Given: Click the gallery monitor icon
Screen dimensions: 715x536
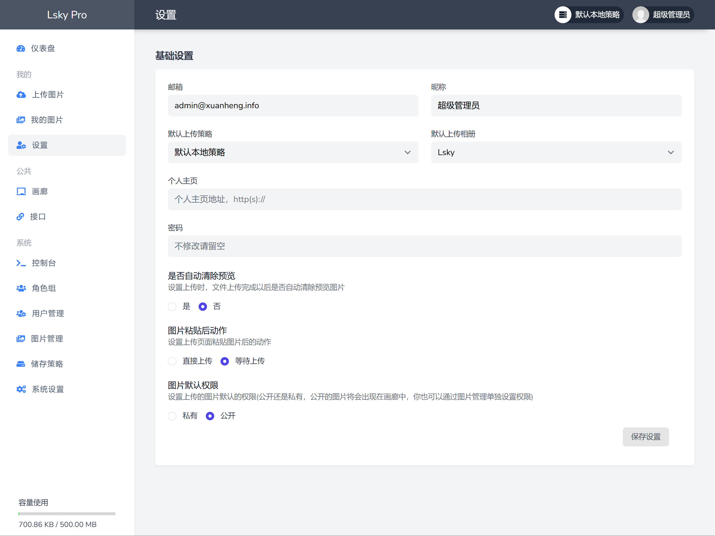Looking at the screenshot, I should tap(21, 191).
